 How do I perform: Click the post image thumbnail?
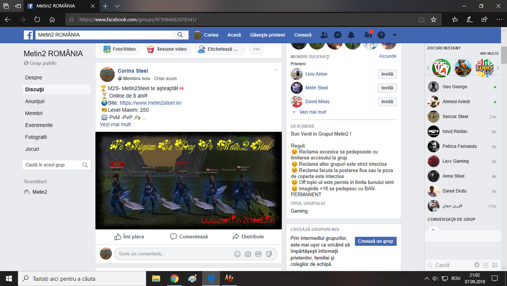tap(189, 180)
